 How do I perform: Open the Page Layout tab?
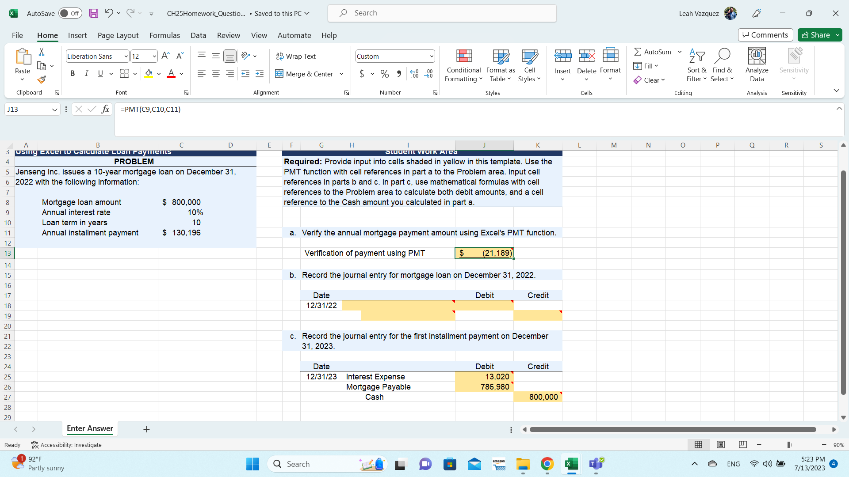click(118, 35)
